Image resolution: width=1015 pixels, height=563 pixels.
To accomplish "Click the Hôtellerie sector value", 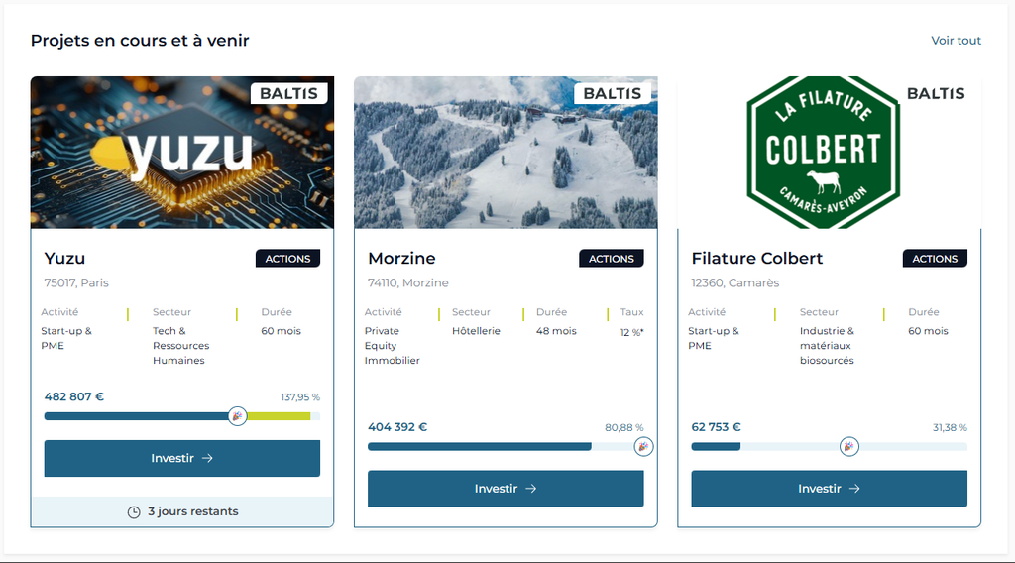I will click(476, 331).
